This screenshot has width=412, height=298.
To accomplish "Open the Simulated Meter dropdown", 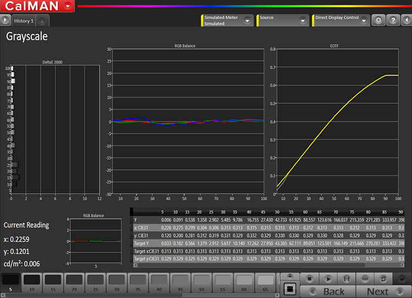I will 248,20.
